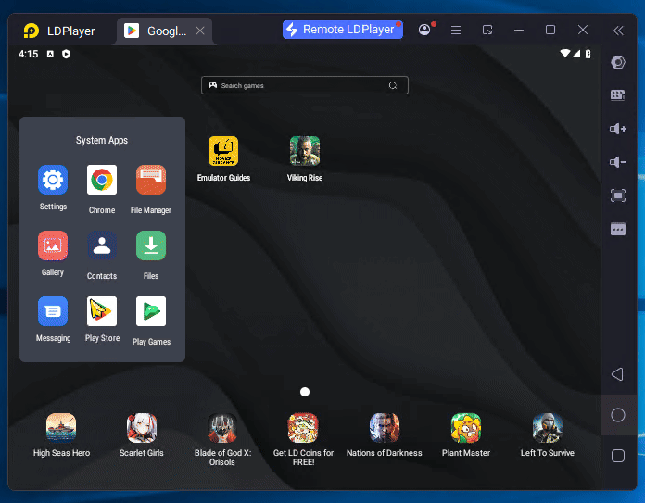The height and width of the screenshot is (503, 645).
Task: Launch the Play Store
Action: pyautogui.click(x=102, y=311)
